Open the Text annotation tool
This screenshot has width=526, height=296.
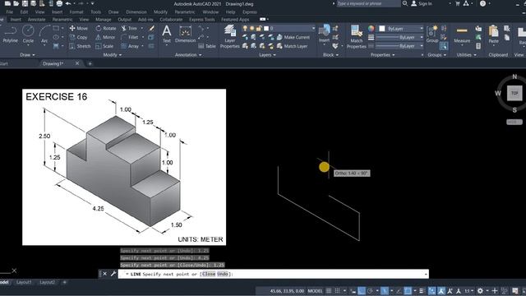pyautogui.click(x=167, y=35)
